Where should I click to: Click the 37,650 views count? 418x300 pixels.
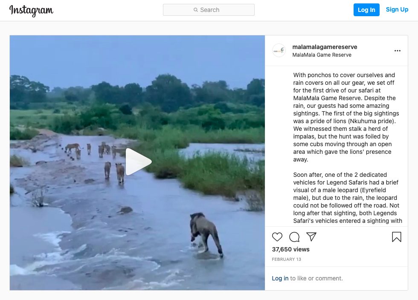[x=290, y=249]
